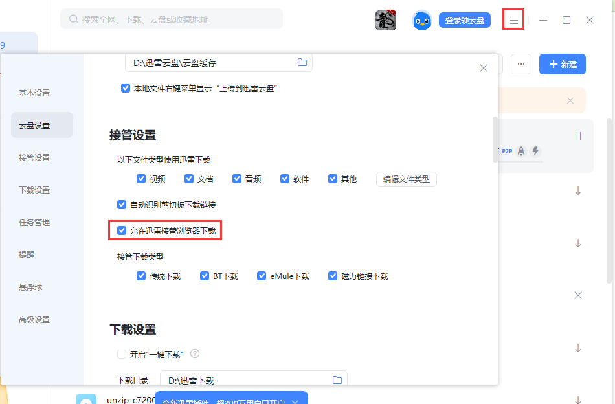Viewport: 615px width, 404px height.
Task: Disable 自动识别剪切板下载链接
Action: click(x=122, y=205)
